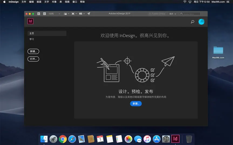The image size is (233, 145).
Task: Open the 帮助 menu
Action: pos(82,2)
